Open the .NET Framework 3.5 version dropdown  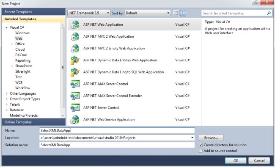pyautogui.click(x=89, y=13)
